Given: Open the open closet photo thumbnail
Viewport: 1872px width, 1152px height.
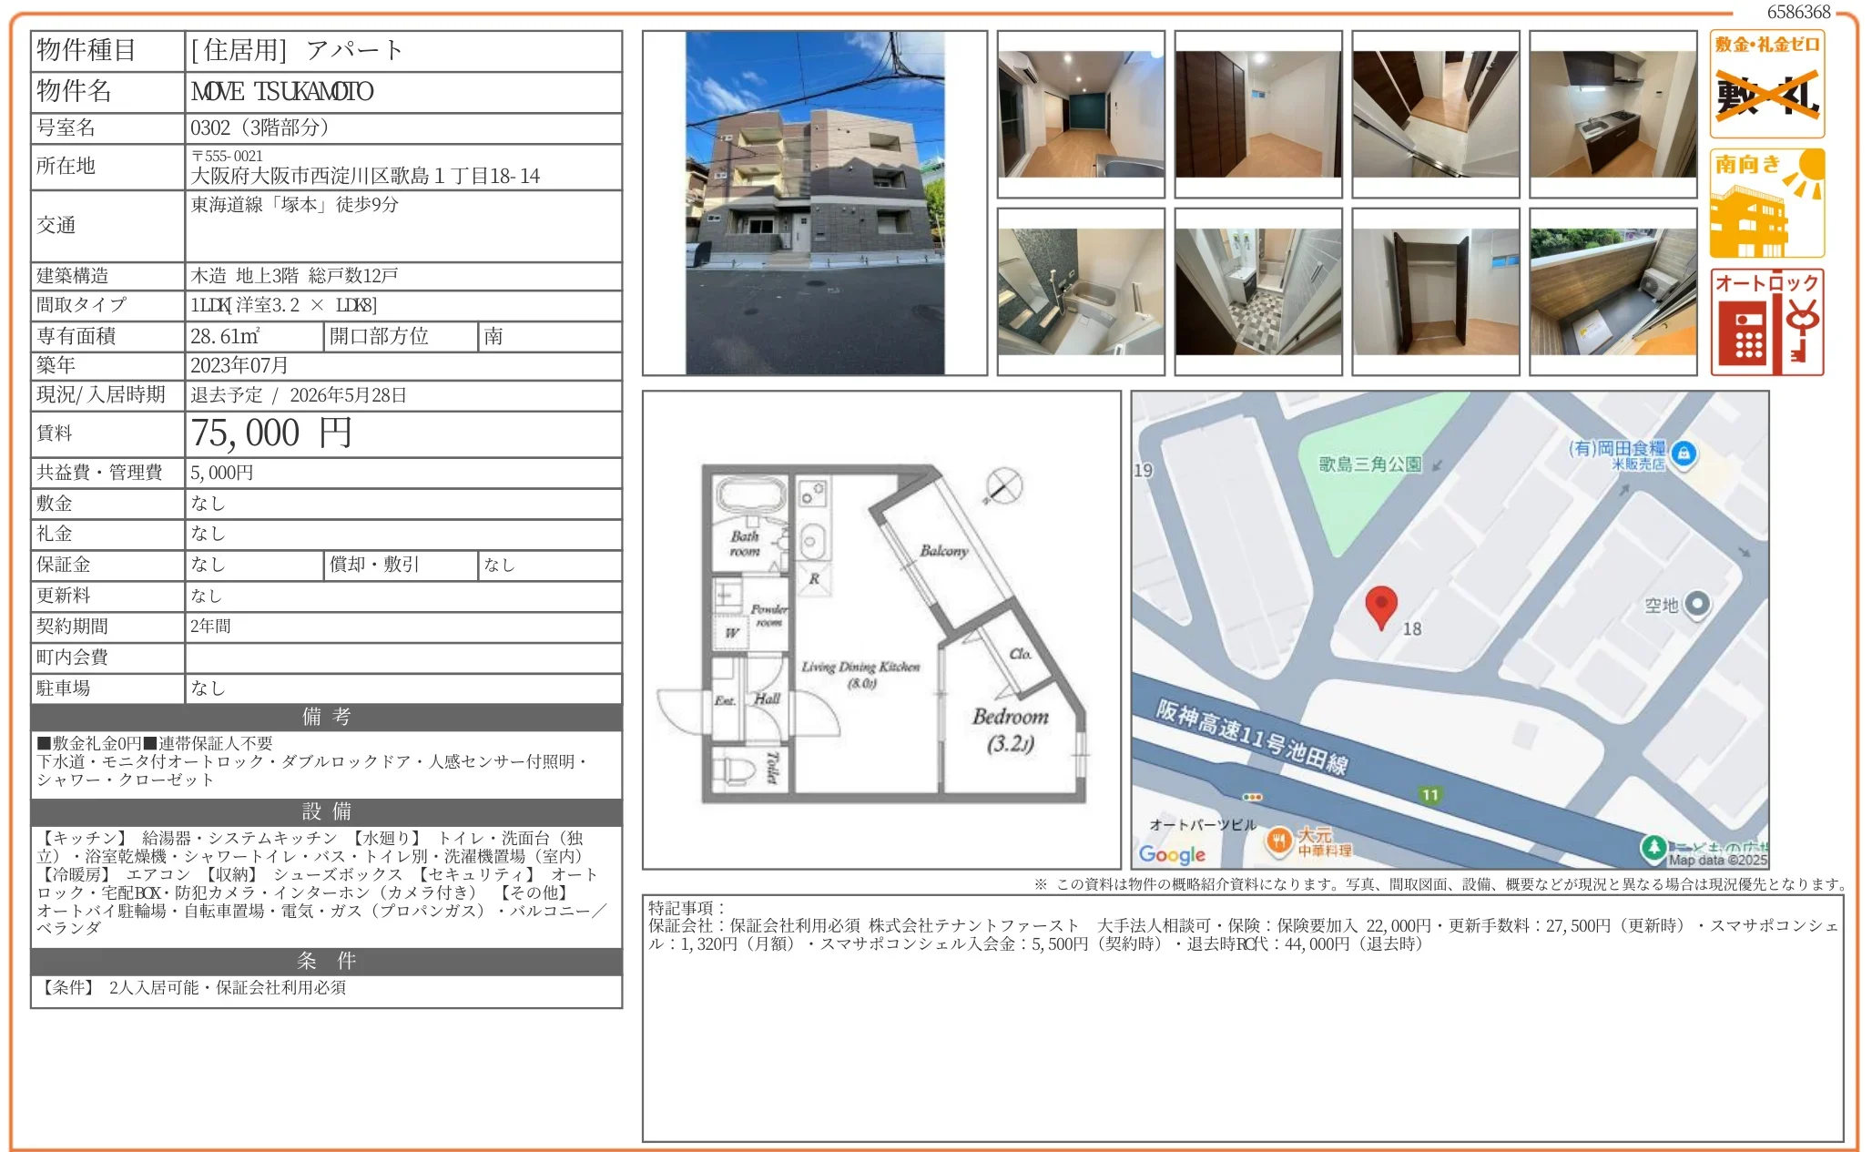Looking at the screenshot, I should click(x=1435, y=291).
